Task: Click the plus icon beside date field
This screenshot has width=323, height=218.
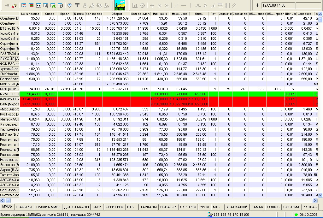Action: click(x=257, y=5)
